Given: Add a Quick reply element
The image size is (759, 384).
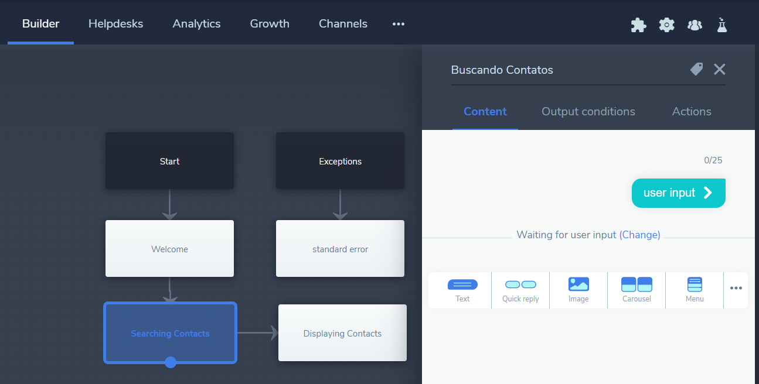Looking at the screenshot, I should pos(520,290).
